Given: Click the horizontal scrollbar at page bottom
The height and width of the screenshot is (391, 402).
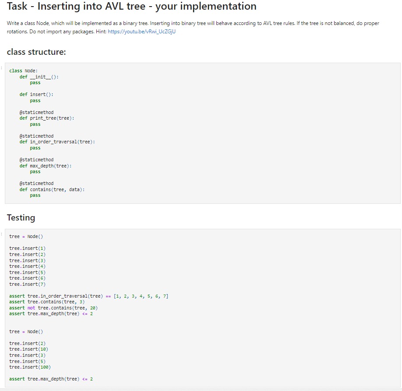Looking at the screenshot, I should pyautogui.click(x=201, y=389).
